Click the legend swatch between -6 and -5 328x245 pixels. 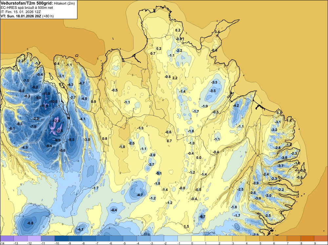[116, 238]
